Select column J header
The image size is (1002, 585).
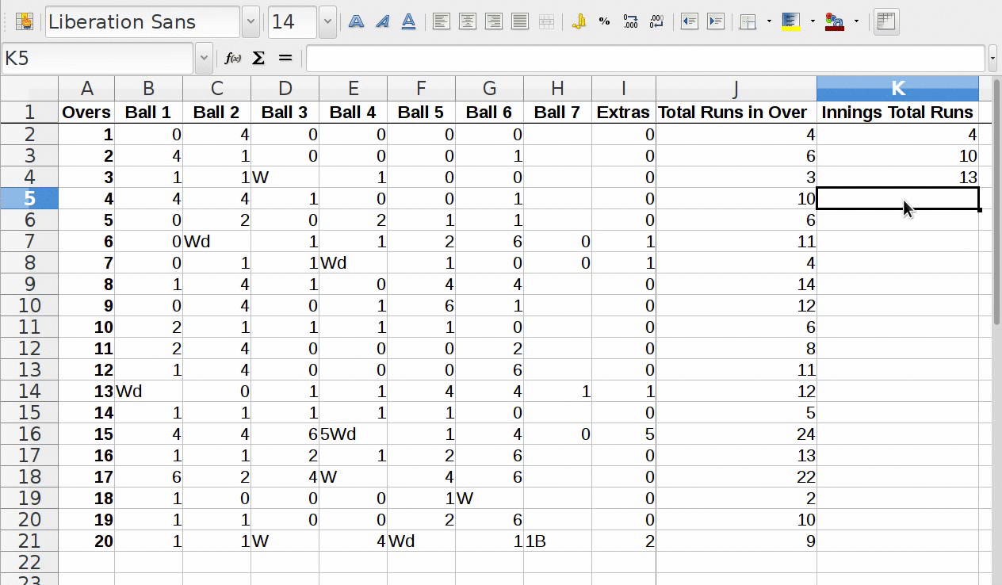736,88
